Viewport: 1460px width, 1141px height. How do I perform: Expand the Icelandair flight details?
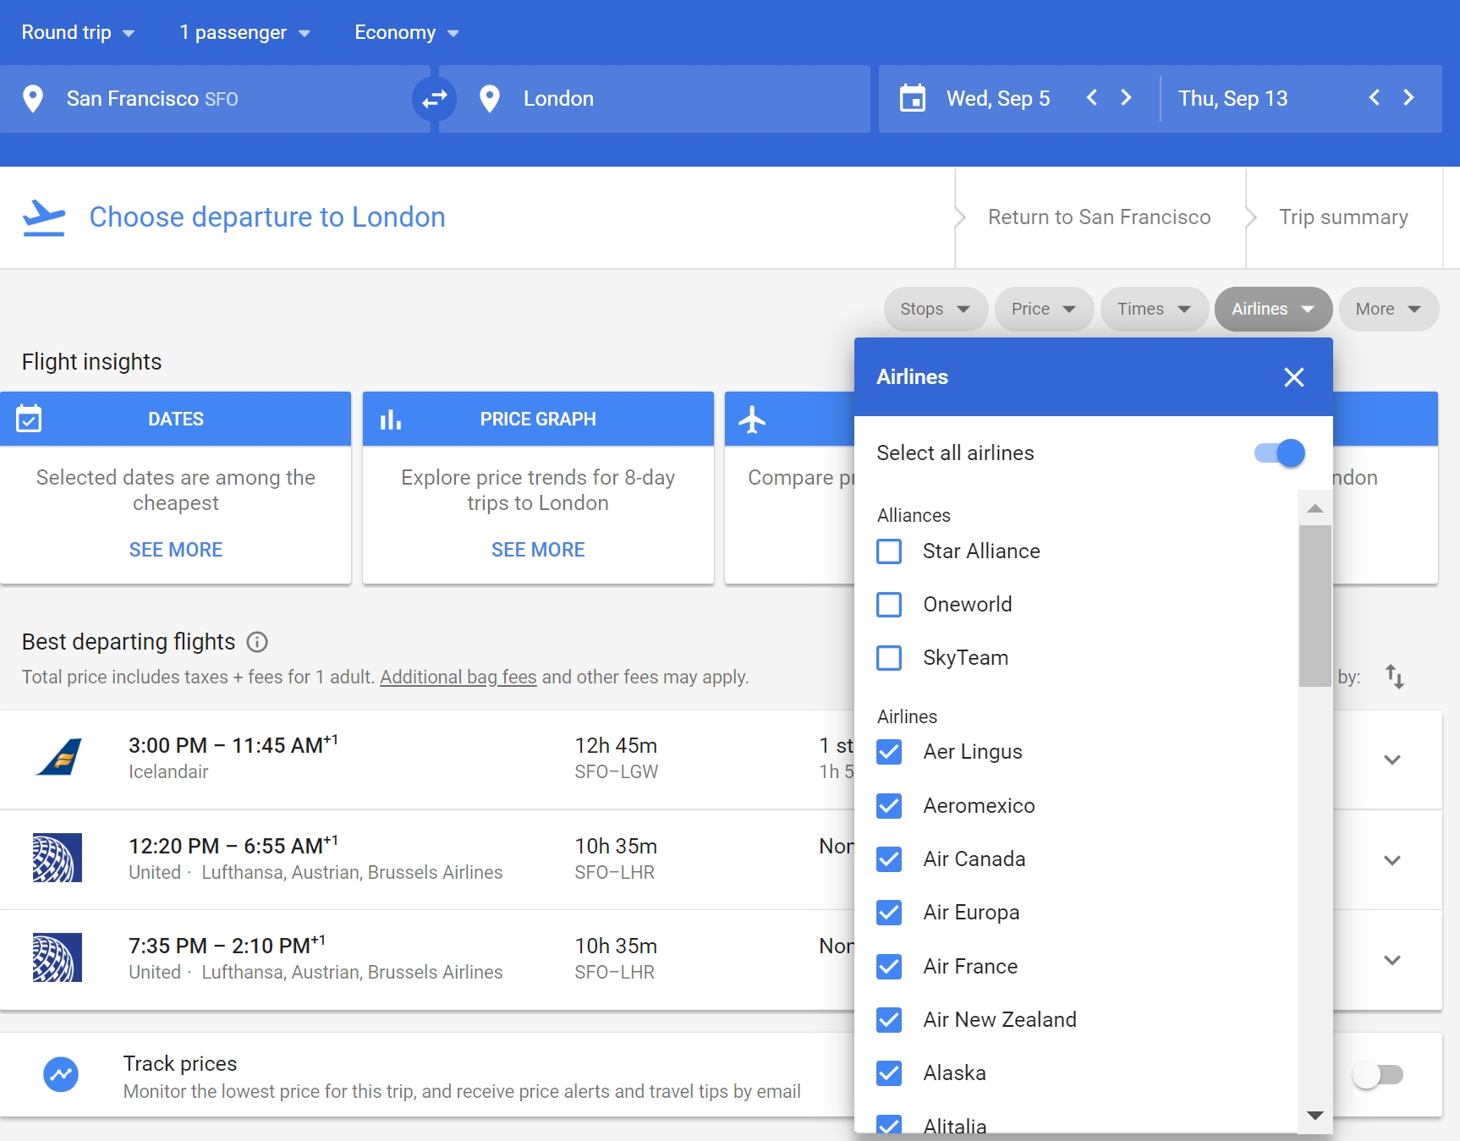tap(1392, 760)
